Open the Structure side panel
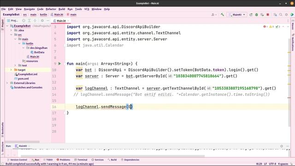Screen dimensions: 295x166 coord(2,148)
